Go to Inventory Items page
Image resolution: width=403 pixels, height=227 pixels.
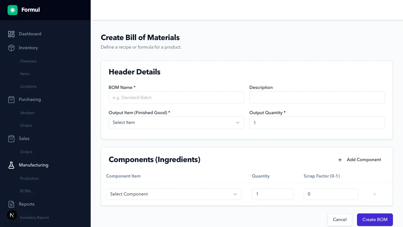click(x=25, y=74)
